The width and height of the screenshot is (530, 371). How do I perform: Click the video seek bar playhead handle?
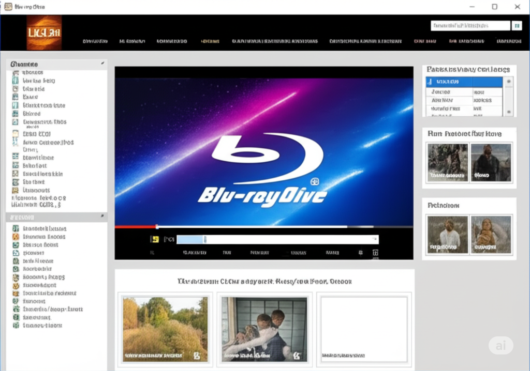pos(157,227)
